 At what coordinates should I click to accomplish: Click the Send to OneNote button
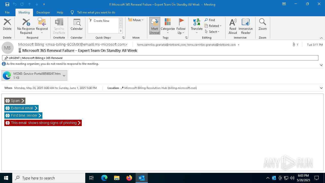pos(59,26)
